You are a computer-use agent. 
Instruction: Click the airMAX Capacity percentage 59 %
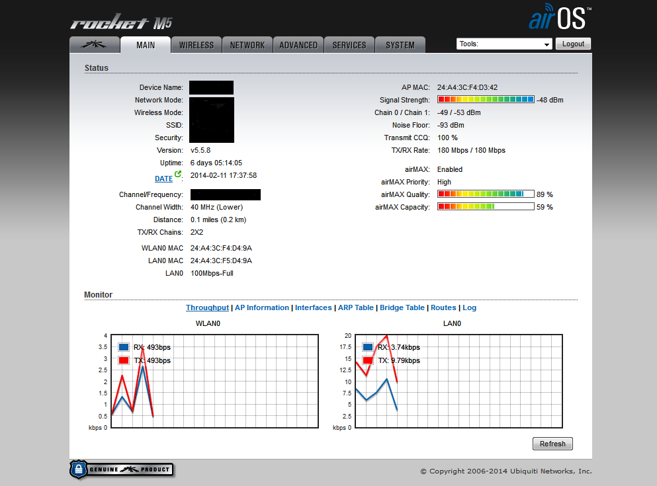click(545, 207)
